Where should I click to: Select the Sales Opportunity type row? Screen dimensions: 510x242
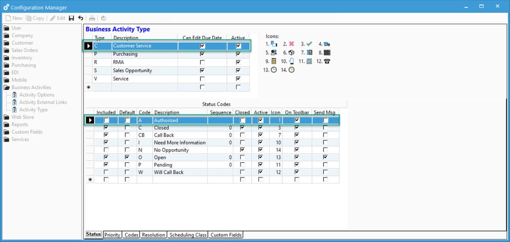point(167,71)
